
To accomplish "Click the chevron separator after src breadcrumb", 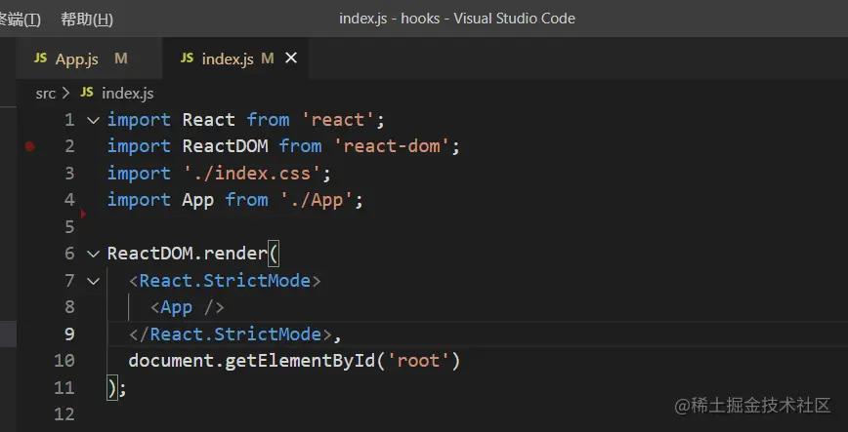I will pos(65,93).
